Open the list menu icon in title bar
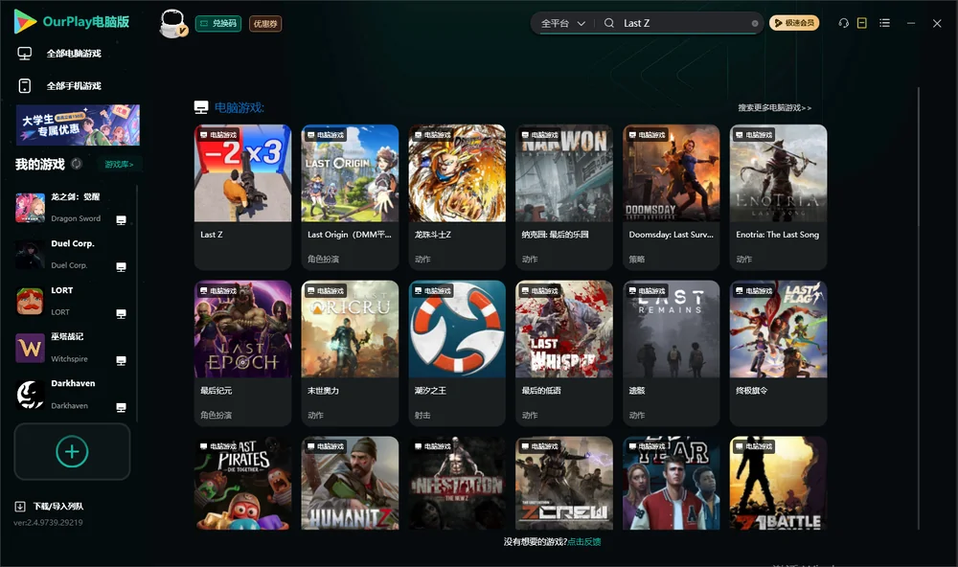Image resolution: width=958 pixels, height=567 pixels. 884,23
